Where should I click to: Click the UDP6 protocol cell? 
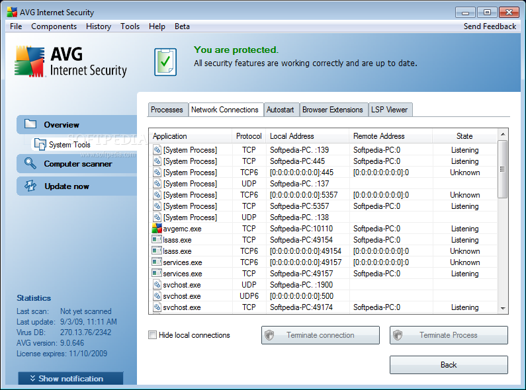pyautogui.click(x=249, y=296)
